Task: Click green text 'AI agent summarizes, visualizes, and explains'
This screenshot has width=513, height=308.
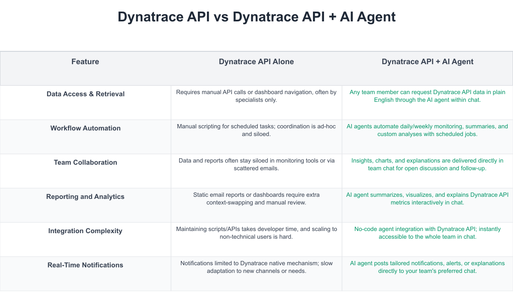Action: click(427, 198)
